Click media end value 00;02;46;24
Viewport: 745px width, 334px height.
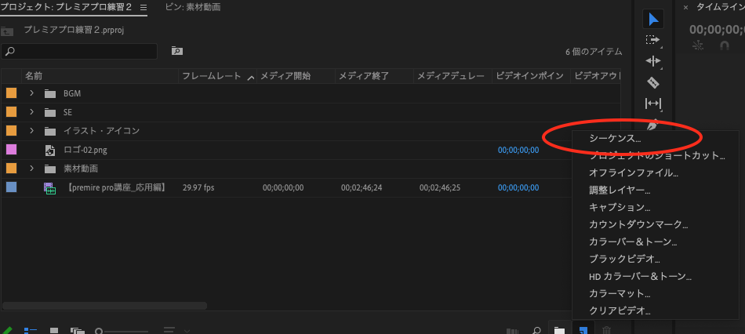tap(362, 187)
